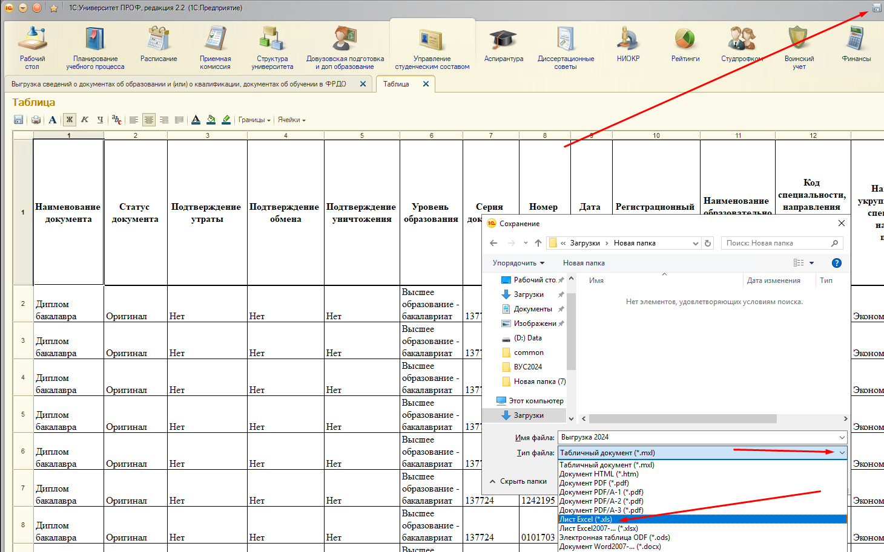Open the НИОКР section

pos(628,44)
